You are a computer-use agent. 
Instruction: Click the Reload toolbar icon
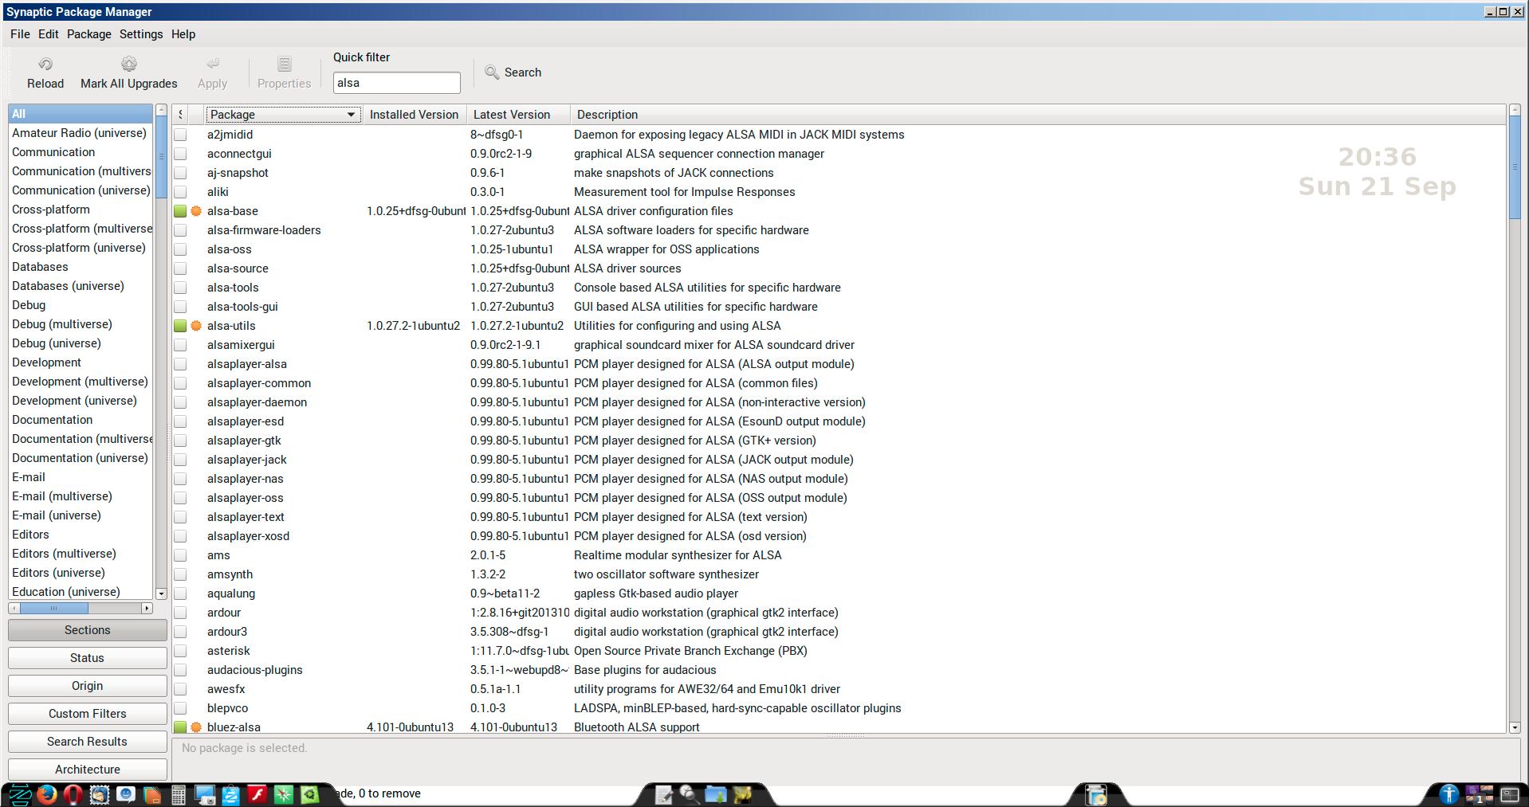(45, 65)
